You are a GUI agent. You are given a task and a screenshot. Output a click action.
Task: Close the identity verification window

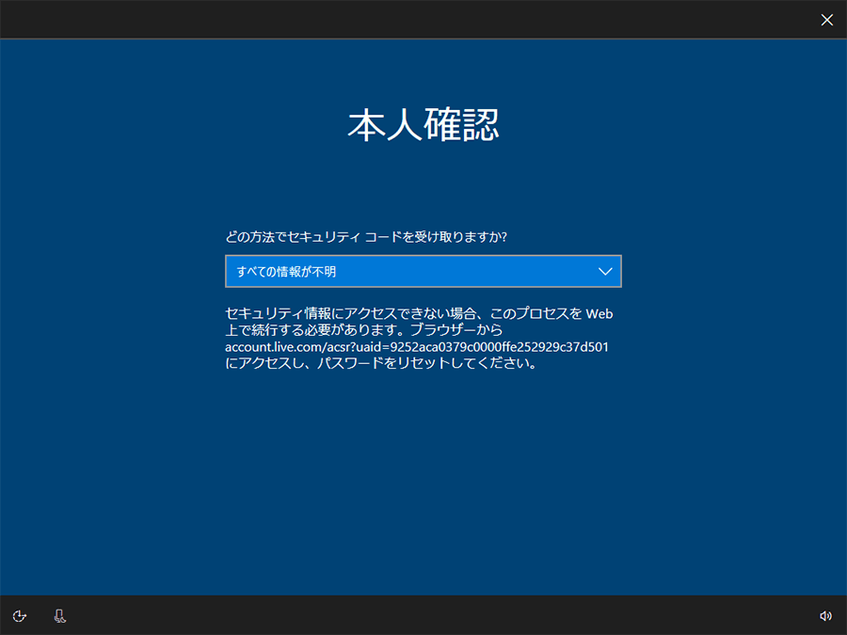[826, 20]
